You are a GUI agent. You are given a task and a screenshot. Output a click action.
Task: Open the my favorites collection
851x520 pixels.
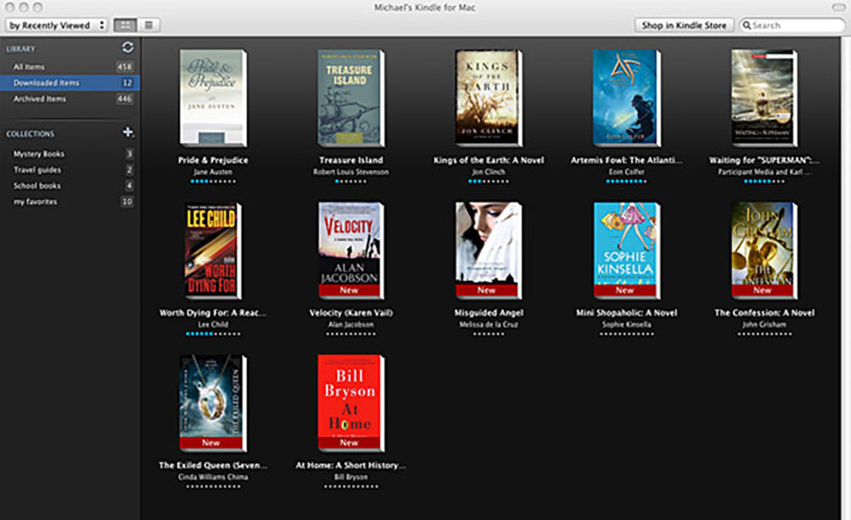click(70, 202)
